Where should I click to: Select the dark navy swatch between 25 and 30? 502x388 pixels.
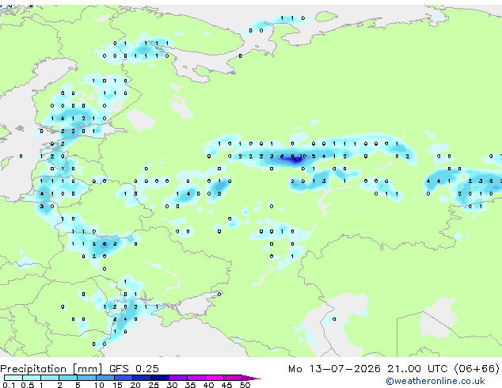tap(160, 378)
